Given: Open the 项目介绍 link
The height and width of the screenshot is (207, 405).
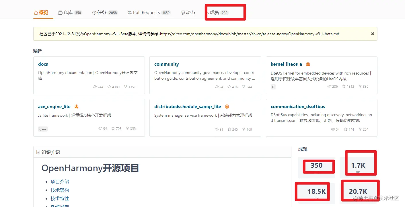Looking at the screenshot, I should pyautogui.click(x=60, y=181).
